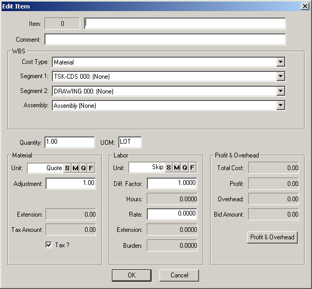
Task: Click the F button in Labor unit
Action: tap(192, 167)
